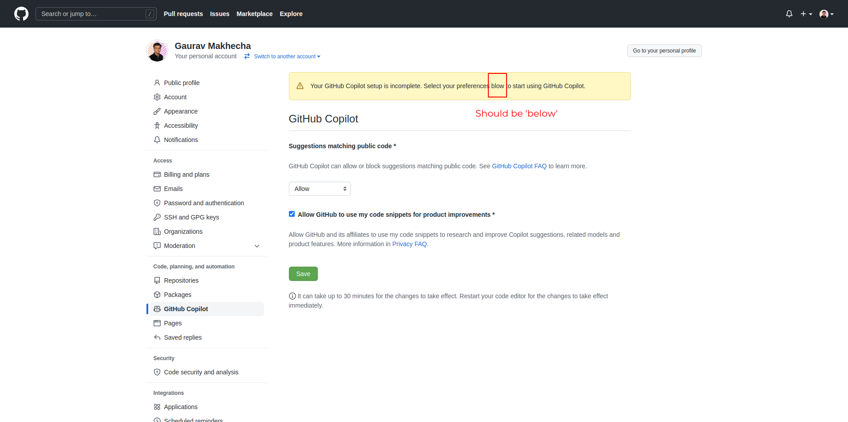This screenshot has height=422, width=848.
Task: Click the Moderation report icon
Action: (157, 246)
